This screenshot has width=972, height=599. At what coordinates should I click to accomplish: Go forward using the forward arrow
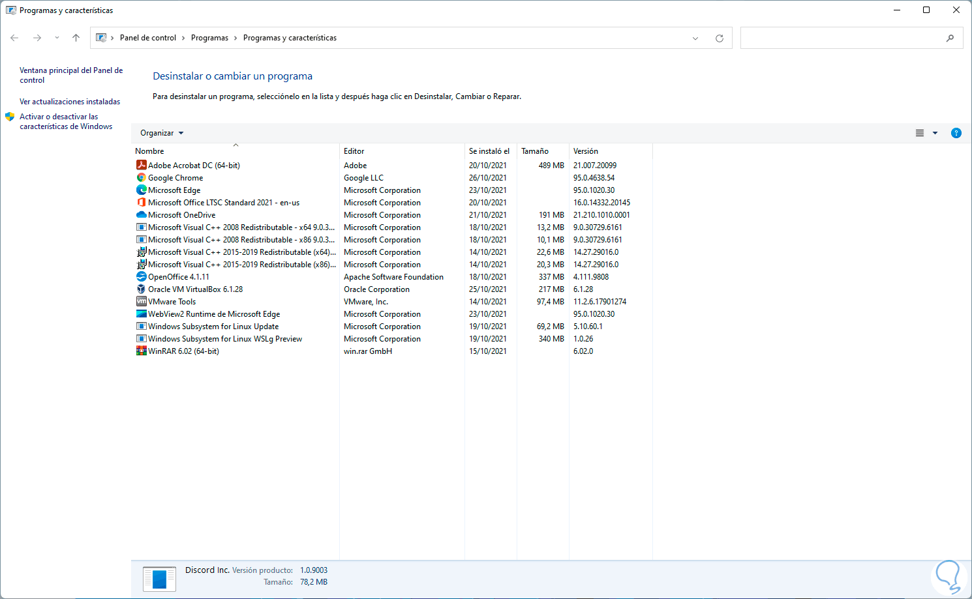pyautogui.click(x=37, y=38)
